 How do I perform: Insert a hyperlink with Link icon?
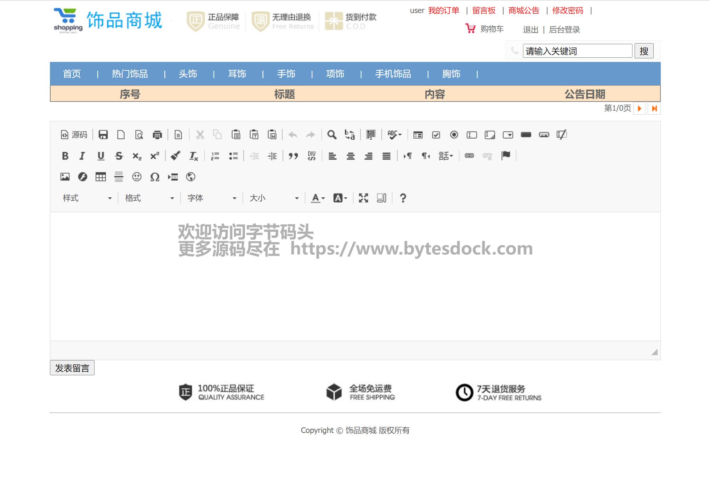pyautogui.click(x=469, y=156)
